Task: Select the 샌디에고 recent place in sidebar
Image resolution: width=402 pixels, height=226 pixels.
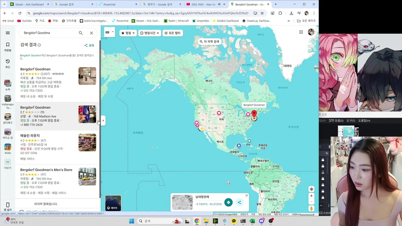Action: (x=8, y=119)
